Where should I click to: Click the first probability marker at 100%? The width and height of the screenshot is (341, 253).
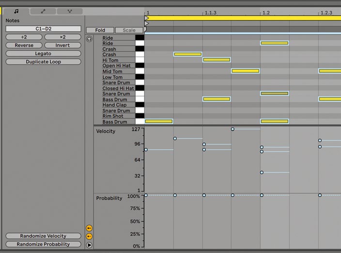point(146,195)
